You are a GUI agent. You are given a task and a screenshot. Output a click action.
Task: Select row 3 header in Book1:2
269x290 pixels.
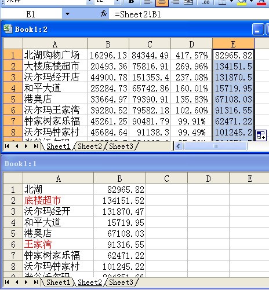[13, 77]
